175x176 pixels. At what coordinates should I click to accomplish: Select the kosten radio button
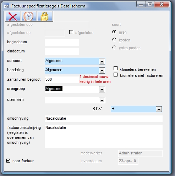[x=114, y=40]
